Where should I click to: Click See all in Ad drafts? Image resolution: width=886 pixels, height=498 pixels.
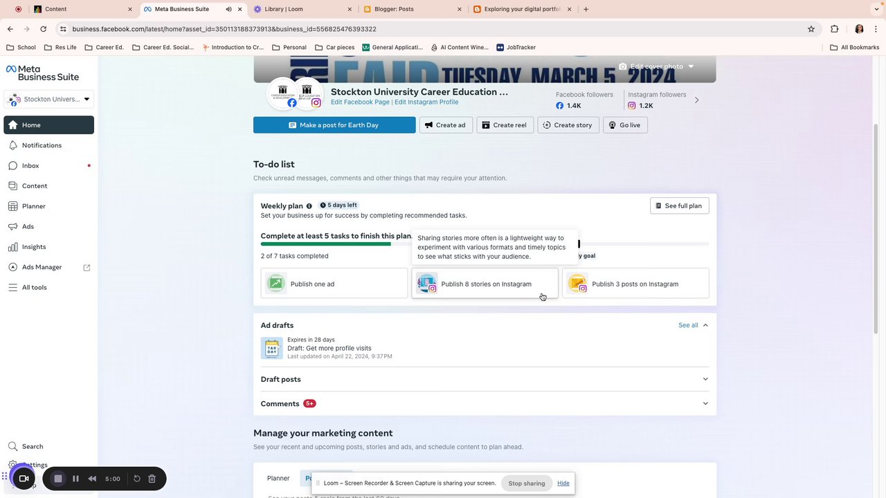click(x=688, y=325)
